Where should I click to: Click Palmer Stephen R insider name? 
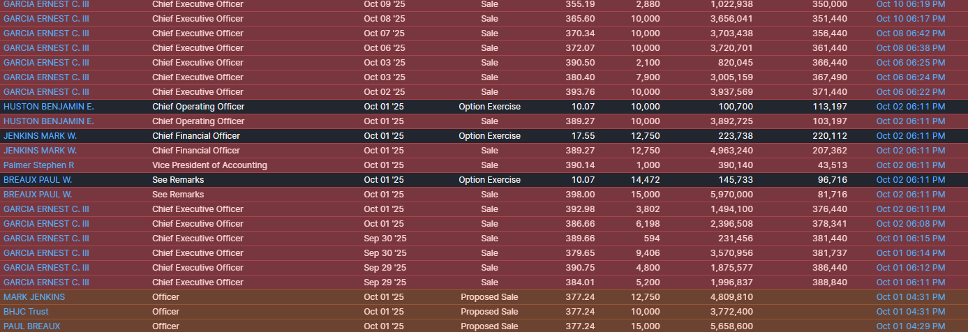pyautogui.click(x=38, y=165)
